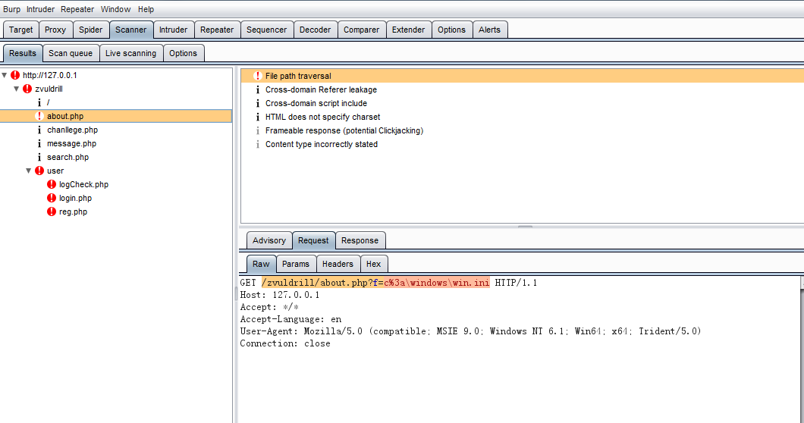This screenshot has width=804, height=423.
Task: Open the Burp menu
Action: pos(12,9)
